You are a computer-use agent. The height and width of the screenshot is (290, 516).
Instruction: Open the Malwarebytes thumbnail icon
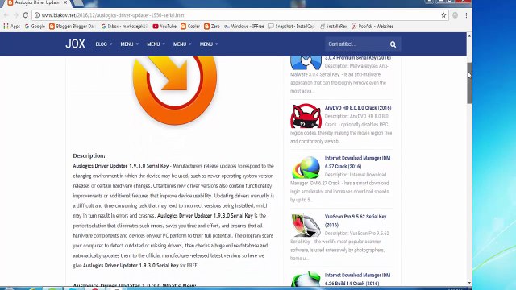point(306,63)
